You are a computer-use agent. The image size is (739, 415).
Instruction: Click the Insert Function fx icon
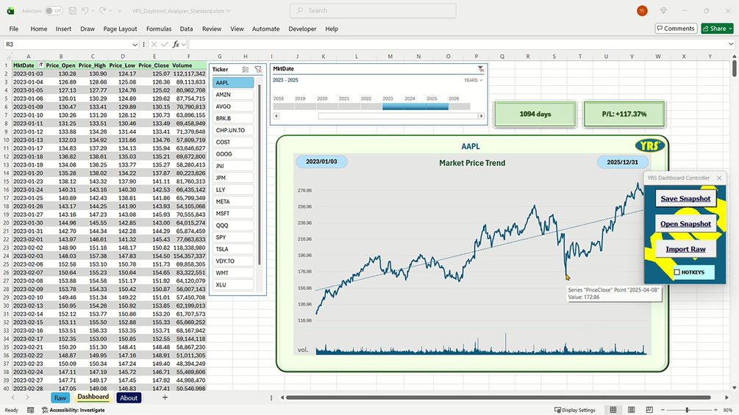[176, 44]
